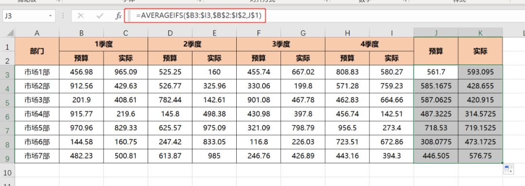Screen dimensions: 525x186
Task: Click the 1季度 merged header cell
Action: [x=104, y=44]
